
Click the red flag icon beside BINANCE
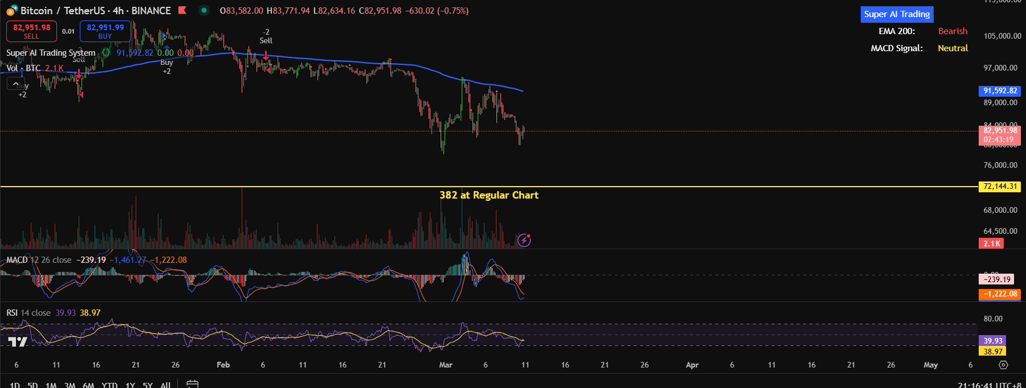tap(182, 10)
